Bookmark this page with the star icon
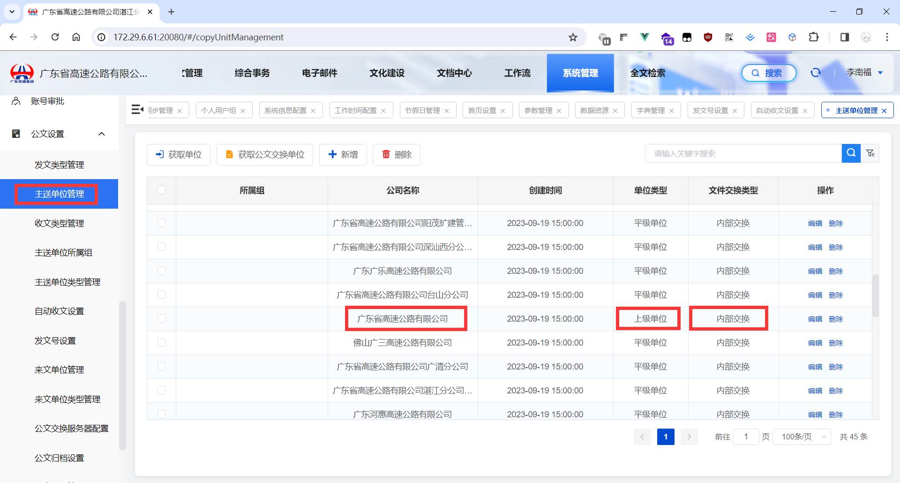Viewport: 900px width, 483px height. coord(573,37)
